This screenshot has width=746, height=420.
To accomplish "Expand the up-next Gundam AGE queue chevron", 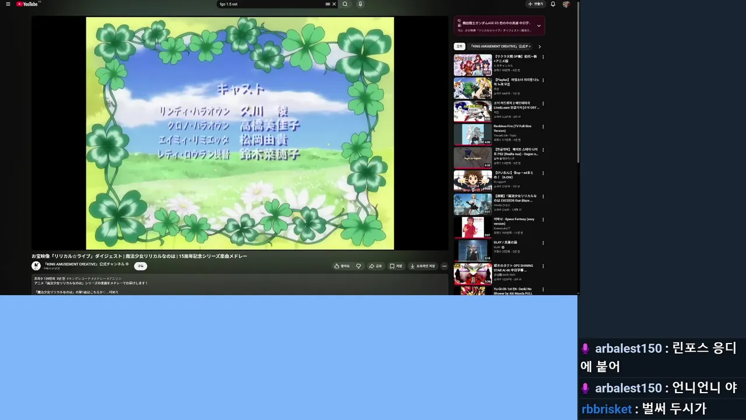I will pyautogui.click(x=539, y=26).
